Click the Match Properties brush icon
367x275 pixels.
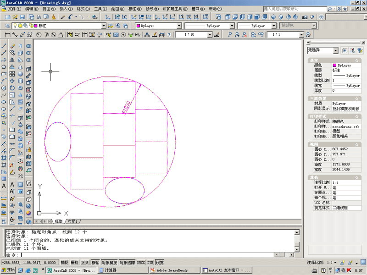(x=62, y=17)
